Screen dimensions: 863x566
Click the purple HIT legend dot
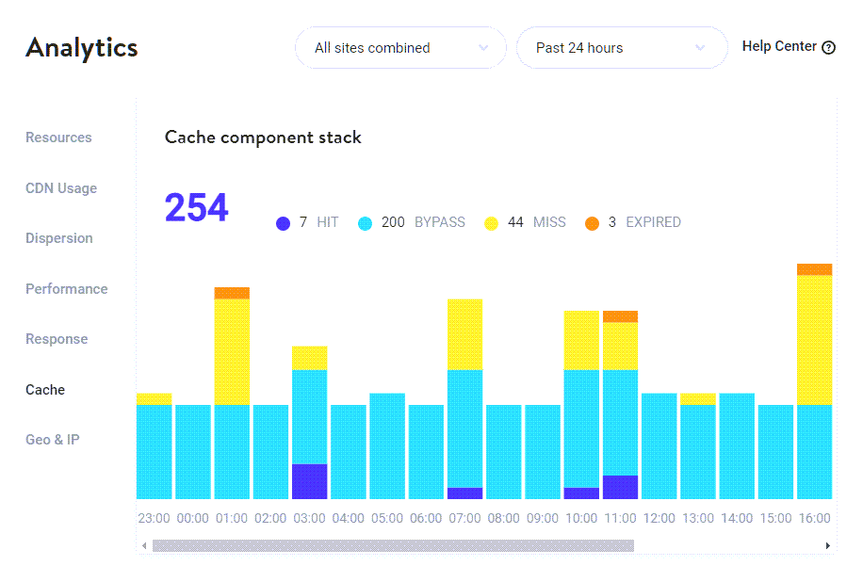pyautogui.click(x=283, y=222)
